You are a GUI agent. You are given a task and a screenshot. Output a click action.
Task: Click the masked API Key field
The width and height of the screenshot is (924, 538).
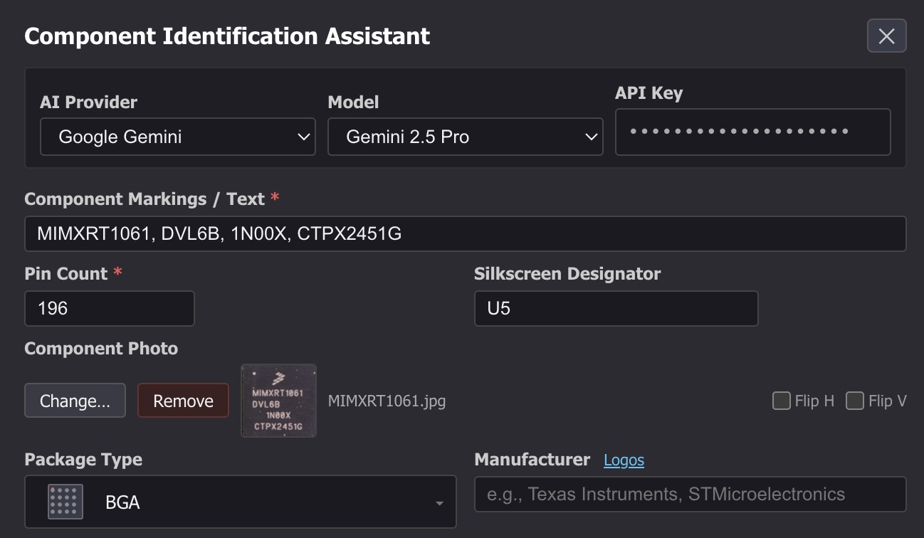point(753,132)
